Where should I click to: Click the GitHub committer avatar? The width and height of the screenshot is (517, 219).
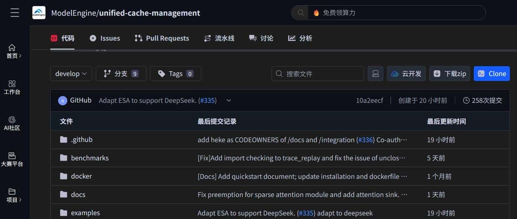point(63,101)
